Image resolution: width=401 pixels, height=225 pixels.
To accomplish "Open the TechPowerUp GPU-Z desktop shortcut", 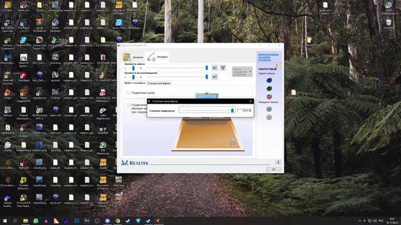I will [39, 112].
